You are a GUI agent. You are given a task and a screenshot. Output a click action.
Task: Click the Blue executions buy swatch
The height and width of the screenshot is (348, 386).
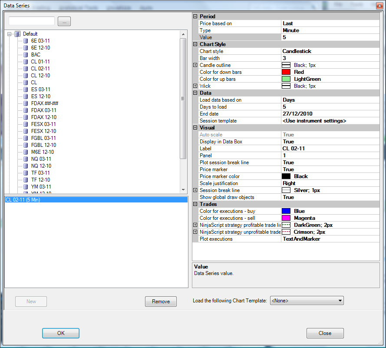[286, 211]
